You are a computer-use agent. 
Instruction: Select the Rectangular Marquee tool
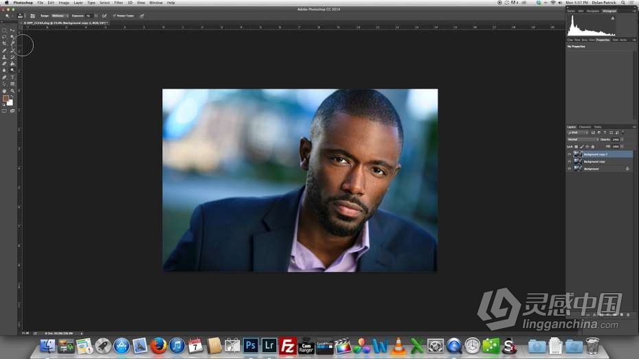pos(4,30)
